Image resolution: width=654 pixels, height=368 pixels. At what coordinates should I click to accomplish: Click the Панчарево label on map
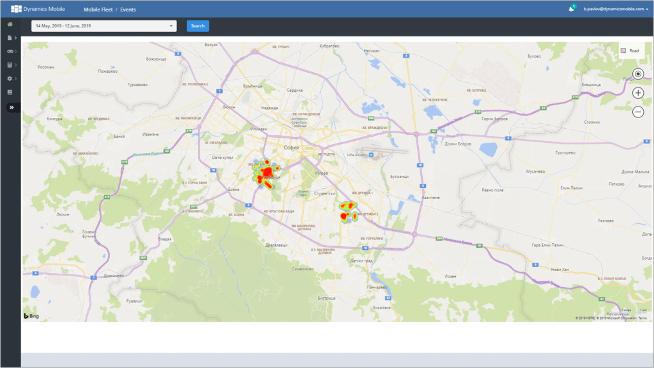(377, 287)
